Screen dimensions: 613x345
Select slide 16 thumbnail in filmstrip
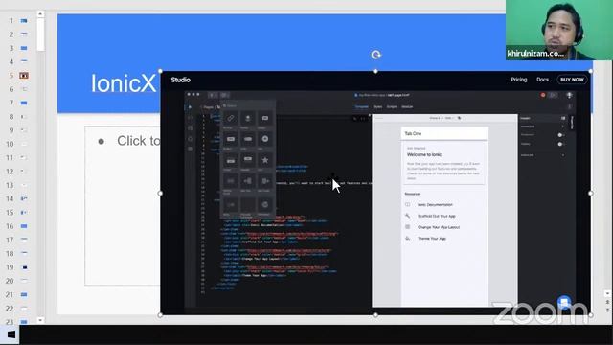pos(24,226)
